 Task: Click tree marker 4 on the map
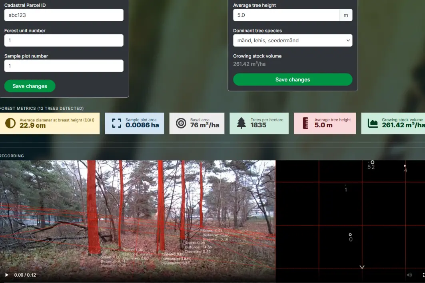(x=405, y=168)
